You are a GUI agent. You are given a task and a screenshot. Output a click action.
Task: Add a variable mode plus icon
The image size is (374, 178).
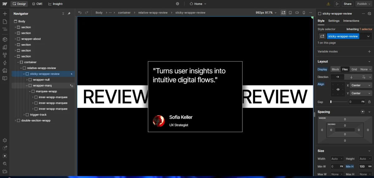pos(369,52)
